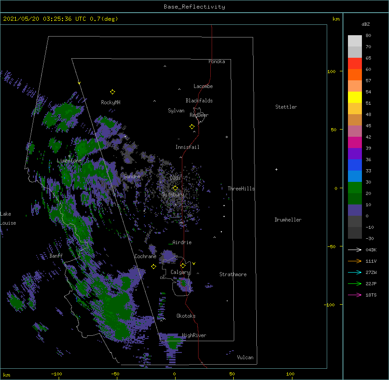Click the Cochrane label
This screenshot has width=389, height=380.
(145, 256)
